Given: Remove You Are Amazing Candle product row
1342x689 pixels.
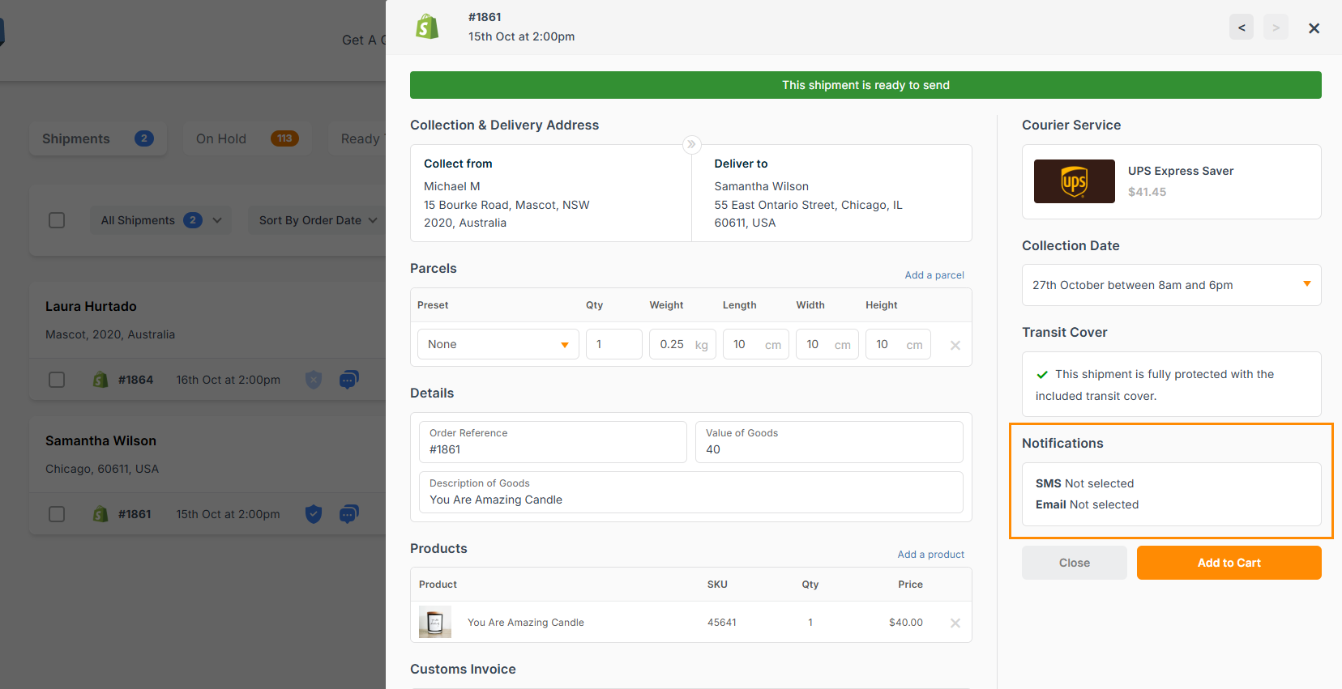Looking at the screenshot, I should coord(955,623).
